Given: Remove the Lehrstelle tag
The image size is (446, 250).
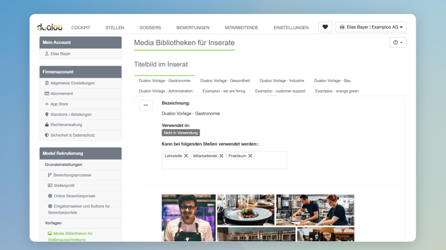Looking at the screenshot, I should 186,155.
